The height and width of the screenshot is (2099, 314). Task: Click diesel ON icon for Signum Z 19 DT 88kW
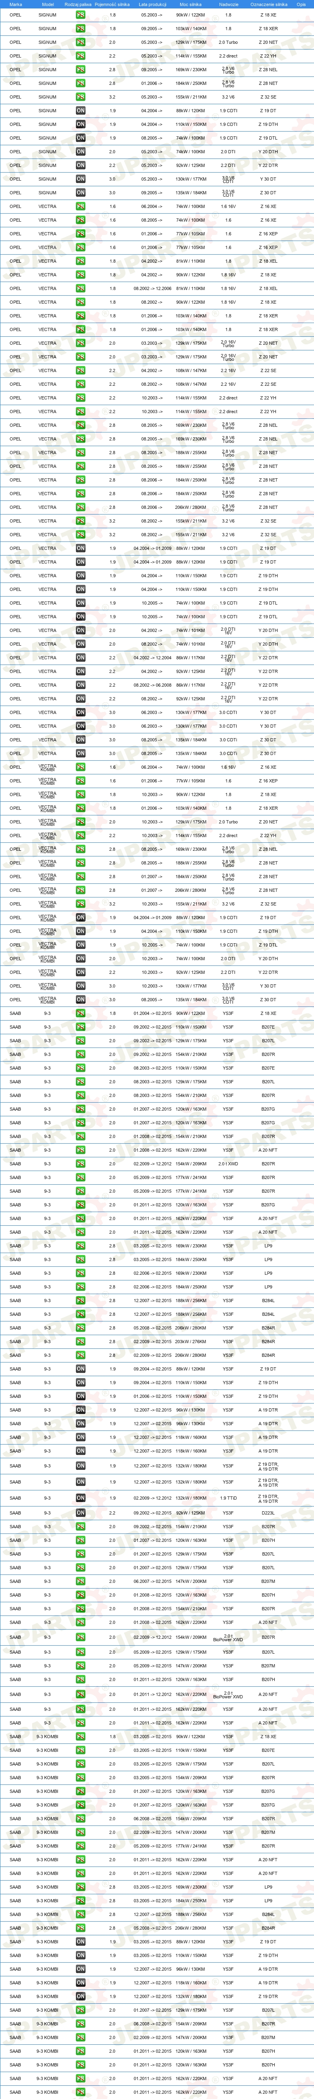pyautogui.click(x=81, y=111)
